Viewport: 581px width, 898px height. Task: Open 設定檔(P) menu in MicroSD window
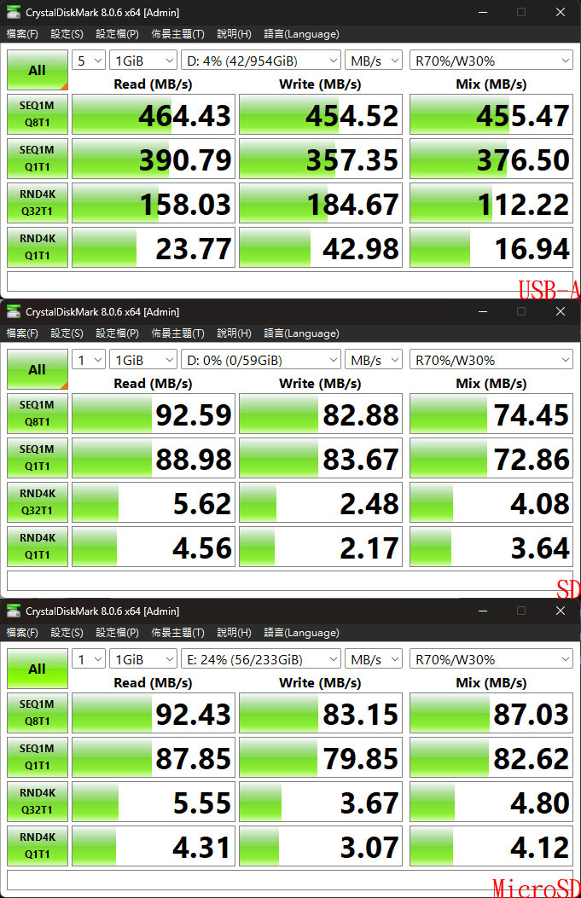118,633
